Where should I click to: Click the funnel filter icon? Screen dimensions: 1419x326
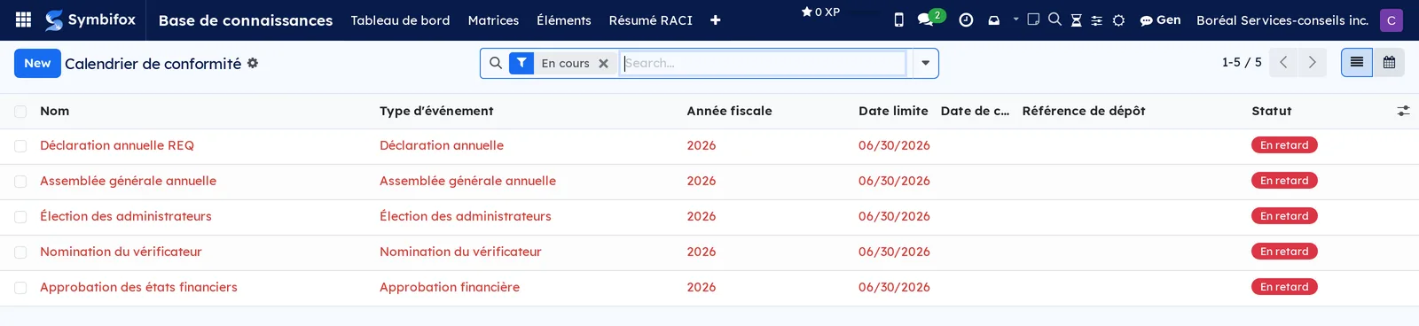[x=521, y=63]
